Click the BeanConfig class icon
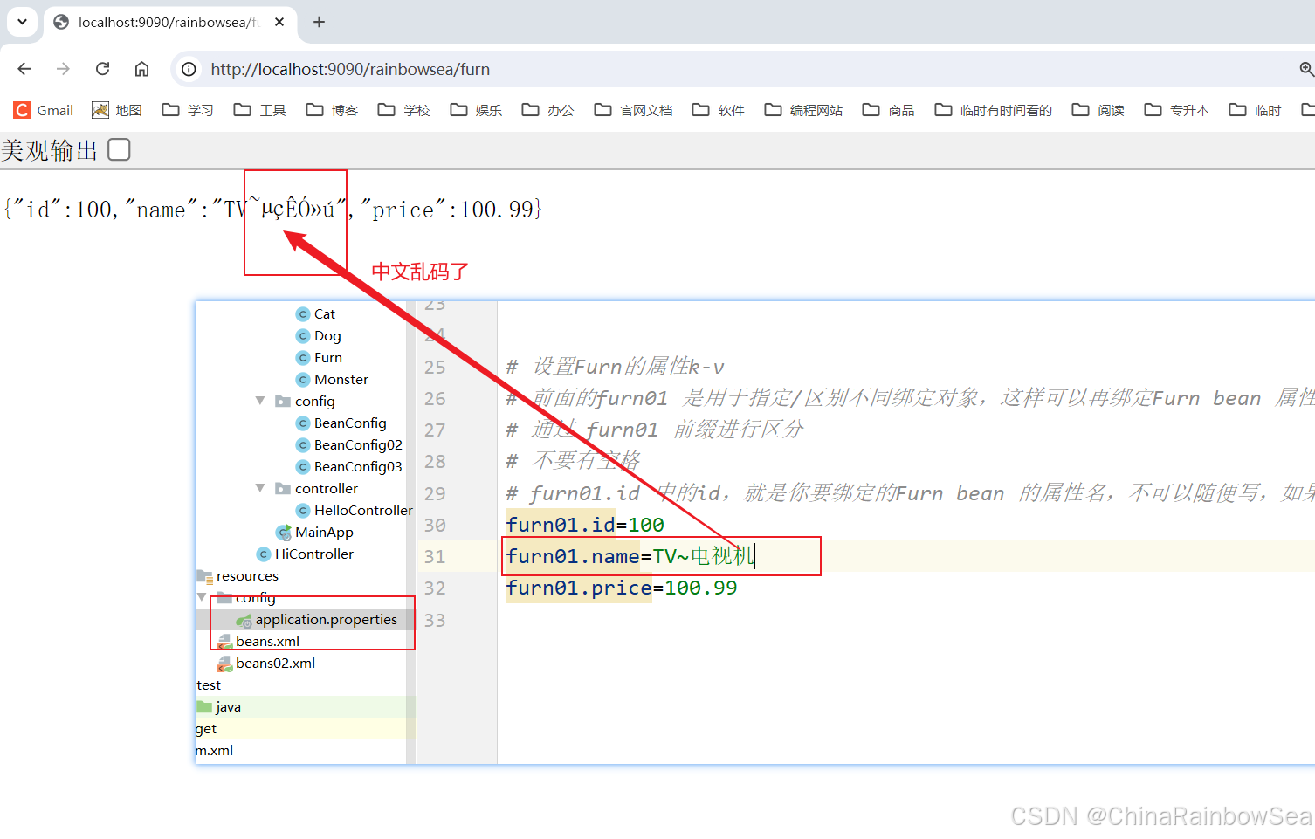 (x=303, y=423)
